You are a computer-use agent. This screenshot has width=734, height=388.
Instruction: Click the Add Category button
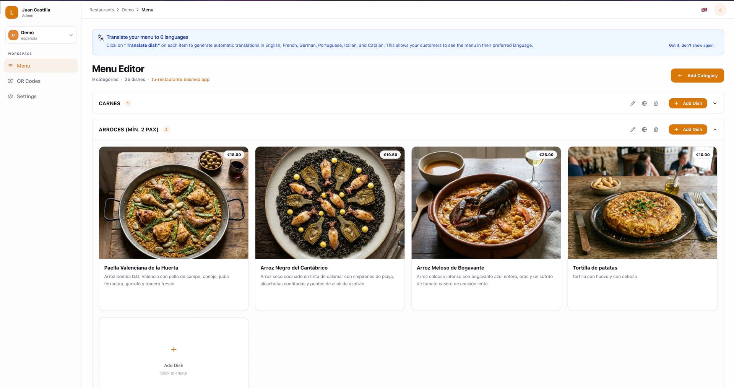point(697,75)
